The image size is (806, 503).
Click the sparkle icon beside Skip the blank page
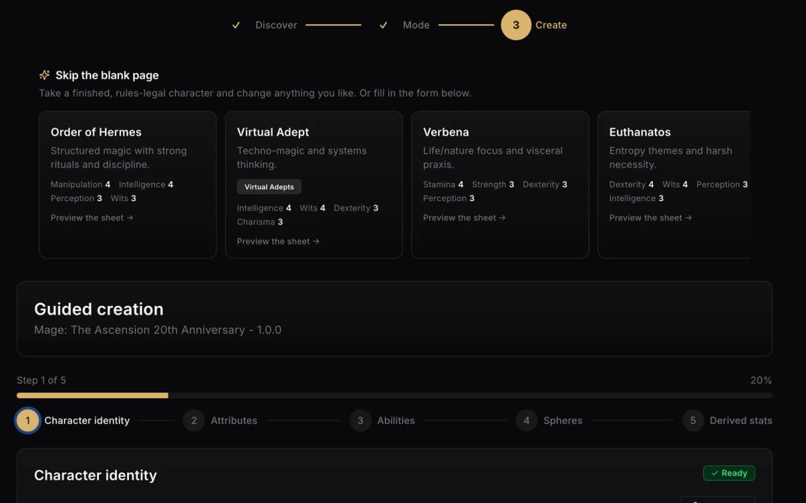coord(44,75)
